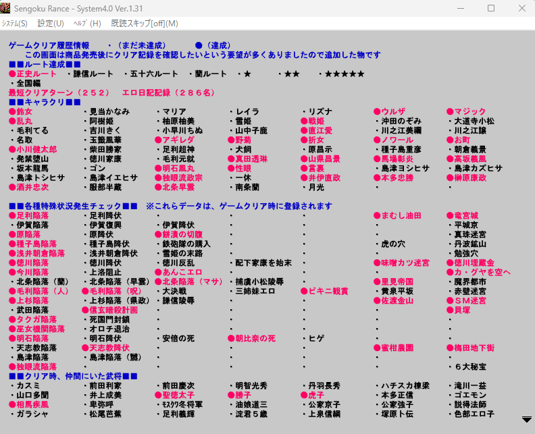
Task: Click the character name 鈴女
Action: click(21, 112)
